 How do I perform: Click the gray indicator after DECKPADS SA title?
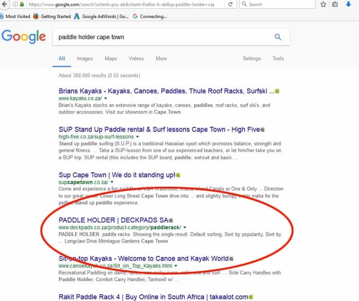171,220
